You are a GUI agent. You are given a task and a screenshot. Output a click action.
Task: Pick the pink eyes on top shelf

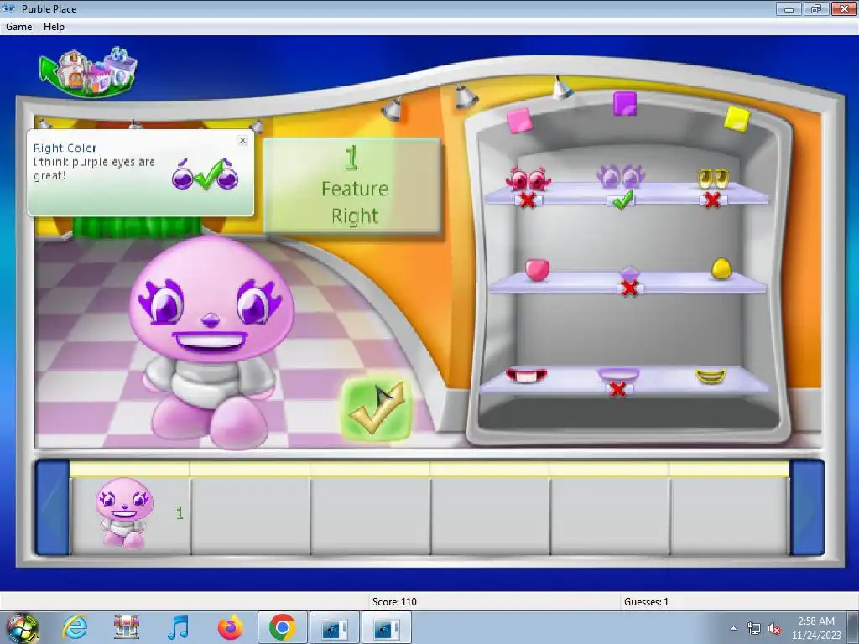click(x=528, y=179)
